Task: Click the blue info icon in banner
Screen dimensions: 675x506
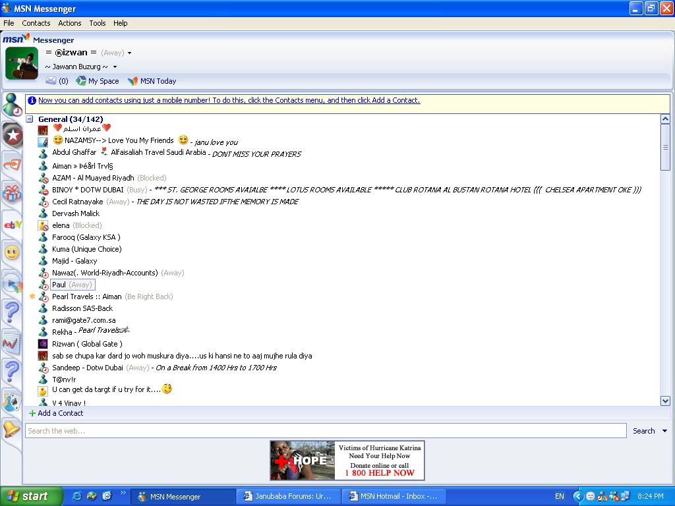Action: [32, 101]
